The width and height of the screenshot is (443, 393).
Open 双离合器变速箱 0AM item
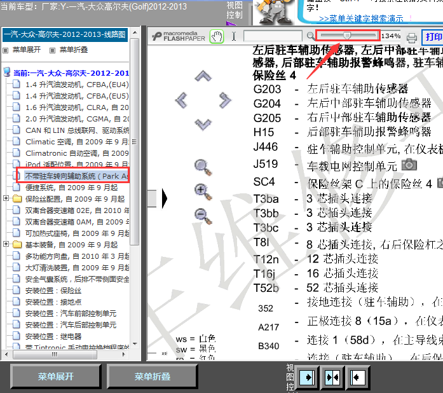tap(77, 222)
